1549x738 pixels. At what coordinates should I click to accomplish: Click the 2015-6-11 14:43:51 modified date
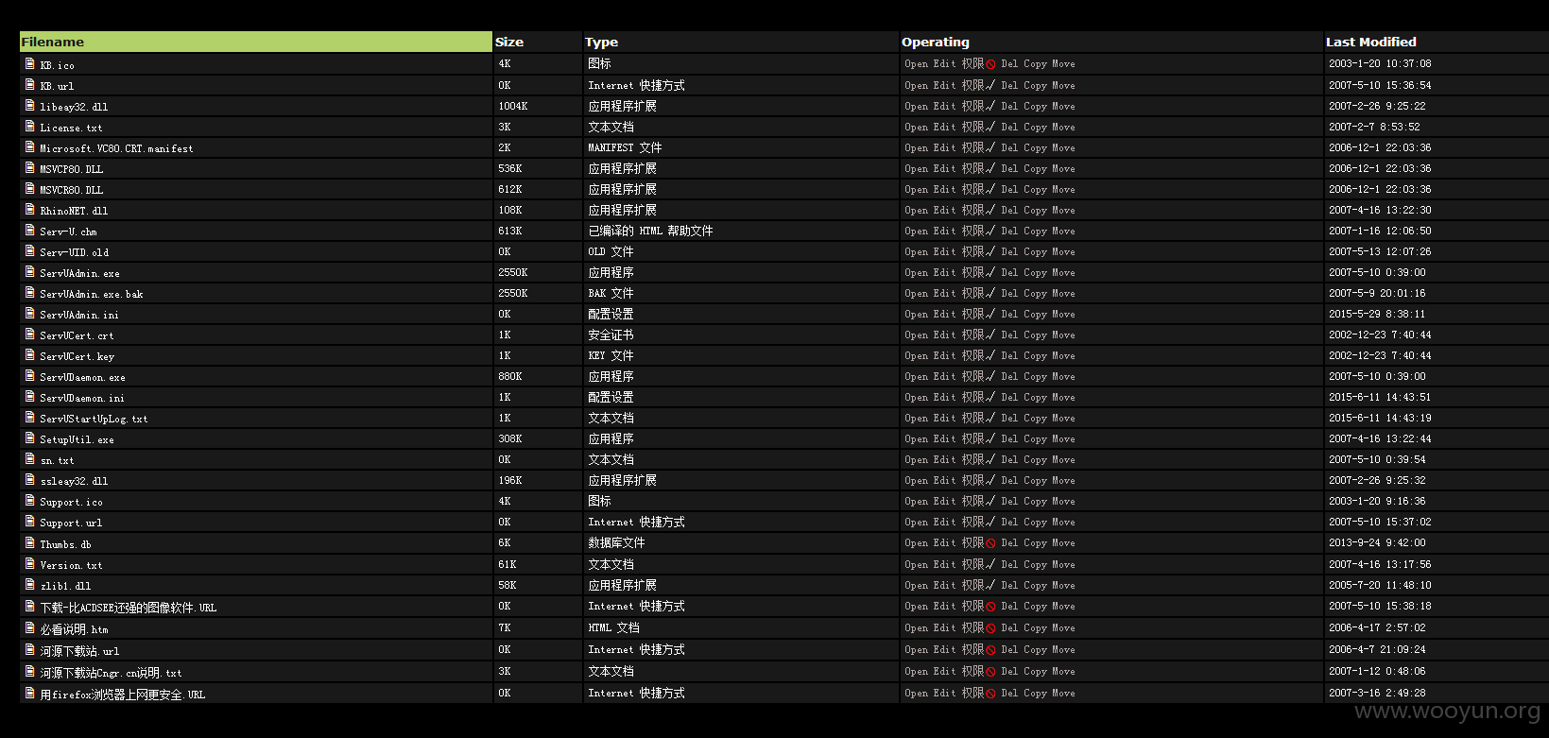coord(1380,397)
